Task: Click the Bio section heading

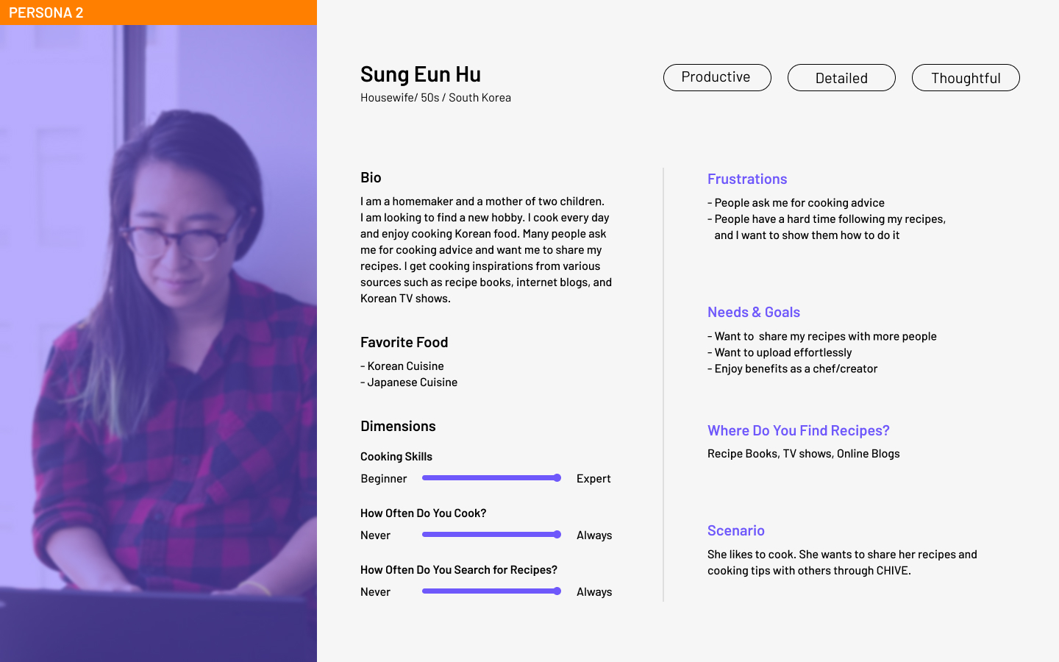Action: (x=371, y=177)
